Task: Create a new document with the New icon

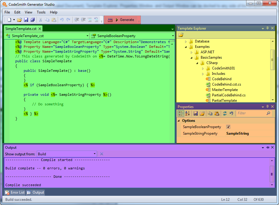Action: (9, 20)
